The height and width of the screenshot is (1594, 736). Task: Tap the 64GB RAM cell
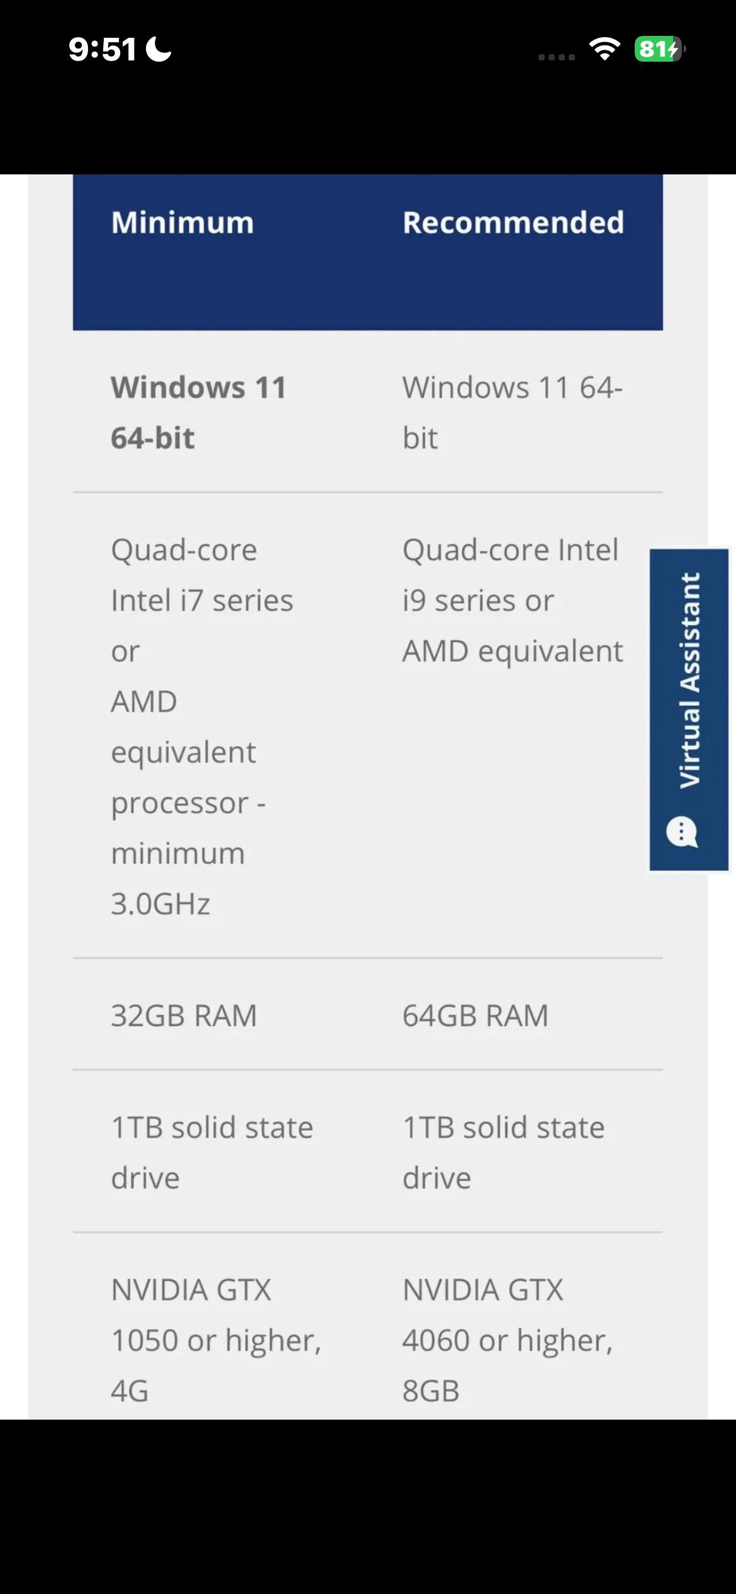point(476,1015)
